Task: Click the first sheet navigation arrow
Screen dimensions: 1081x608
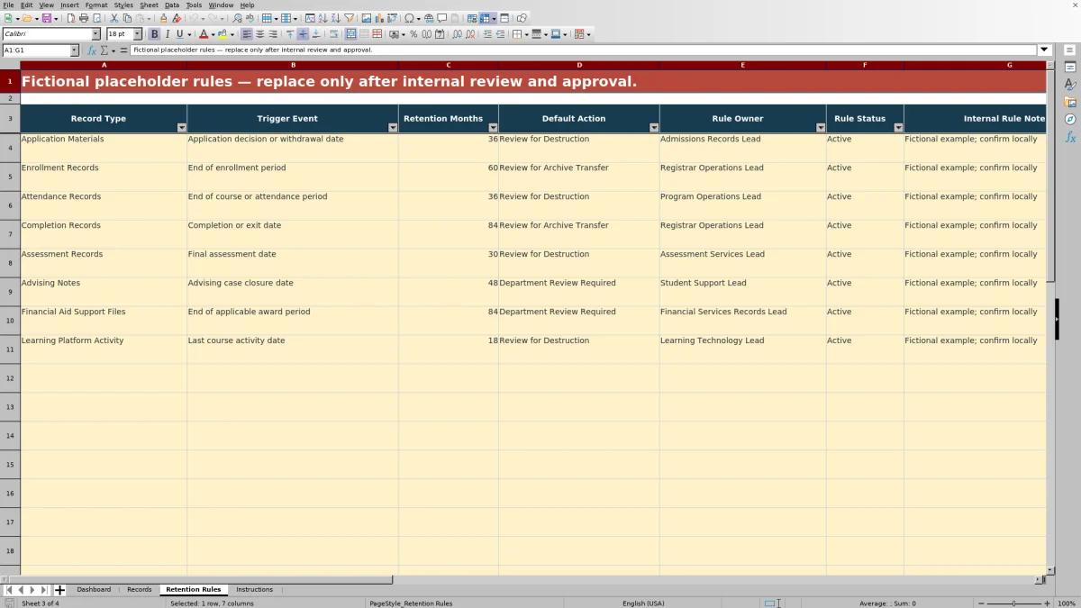Action: [9, 590]
